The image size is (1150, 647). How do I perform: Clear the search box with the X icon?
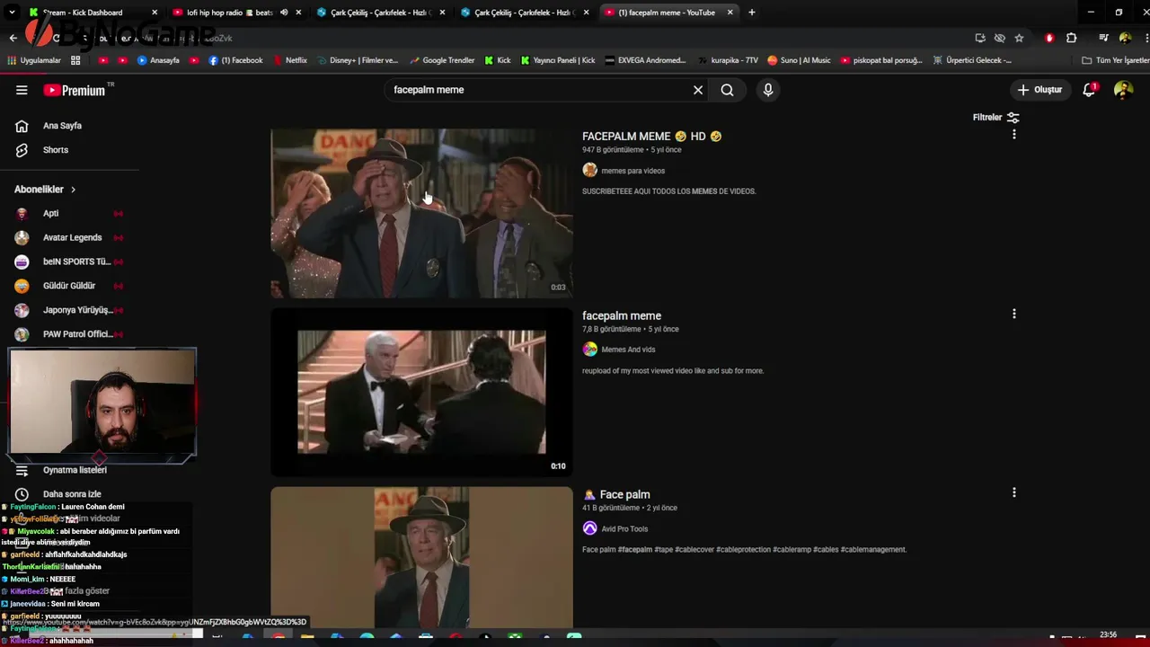(x=698, y=90)
